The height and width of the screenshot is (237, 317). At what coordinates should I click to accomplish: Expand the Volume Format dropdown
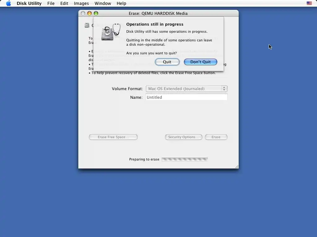point(186,89)
